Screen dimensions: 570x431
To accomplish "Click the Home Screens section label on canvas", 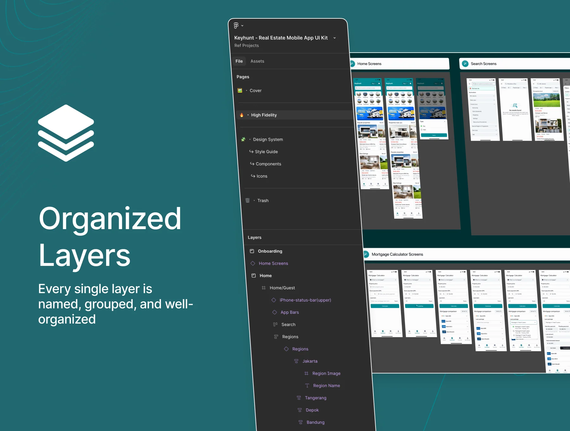I will coord(369,64).
